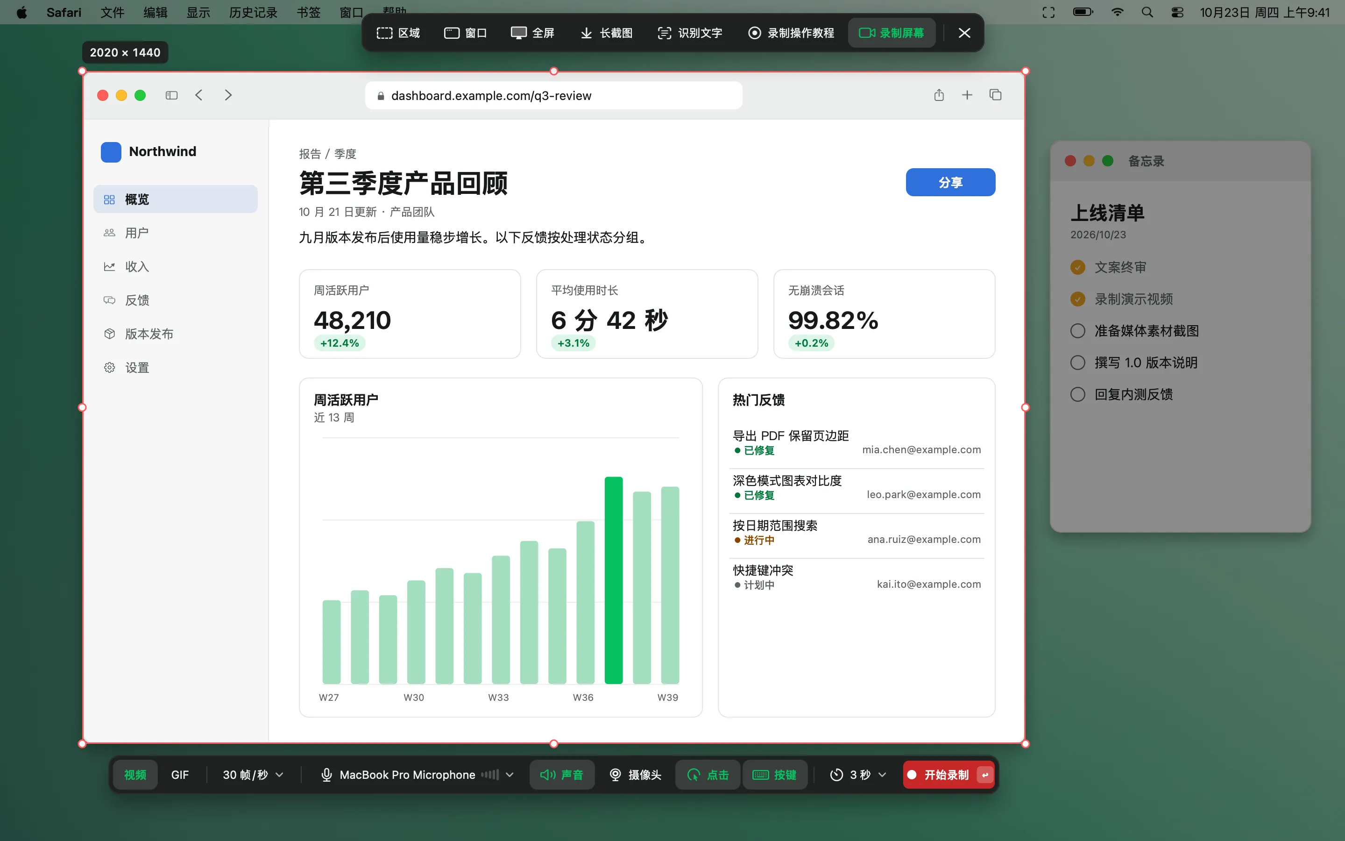Select 录制操作教程 mode

pyautogui.click(x=791, y=33)
